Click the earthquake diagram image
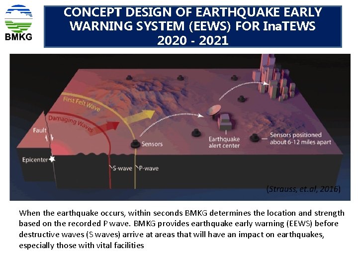Image resolution: width=358 pixels, height=269 pixels. [x=180, y=127]
